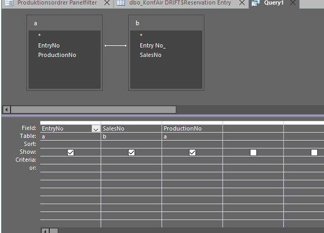Close the dbo_KonfAir DRIFT$Reservation Entry tab
Screen dimensions: 324x233
pyautogui.click(x=242, y=3)
